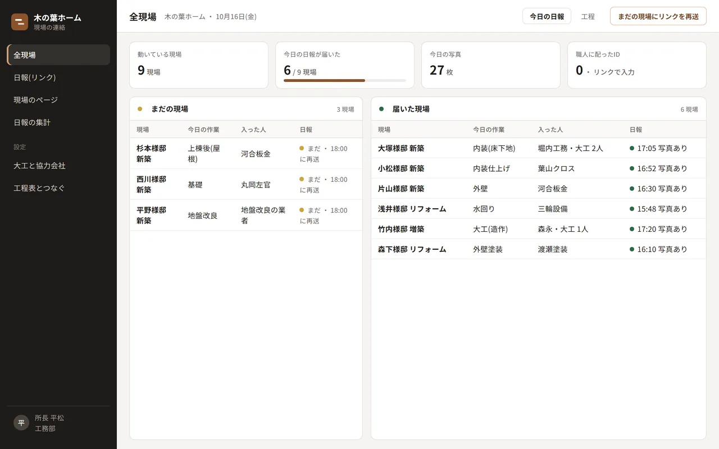Click the 所長 平松 profile name
The width and height of the screenshot is (719, 449).
pyautogui.click(x=49, y=418)
